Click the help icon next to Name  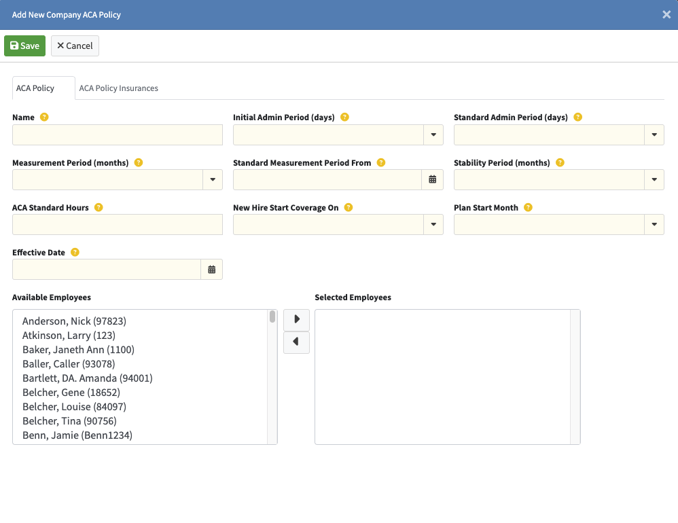pos(44,118)
